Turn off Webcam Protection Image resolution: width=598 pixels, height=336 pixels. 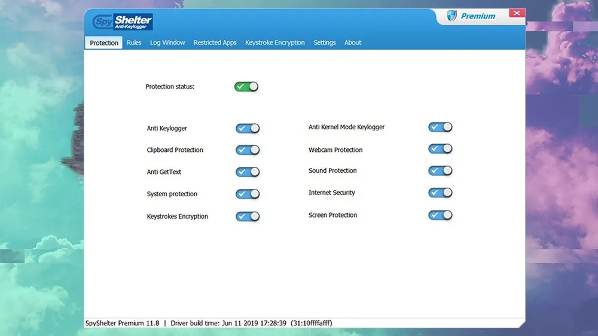click(x=440, y=149)
